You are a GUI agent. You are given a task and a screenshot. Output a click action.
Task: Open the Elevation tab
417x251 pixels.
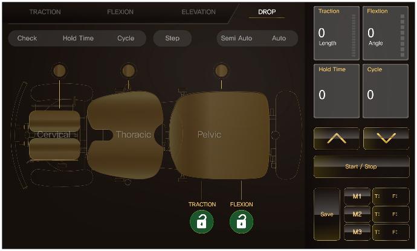pos(198,12)
